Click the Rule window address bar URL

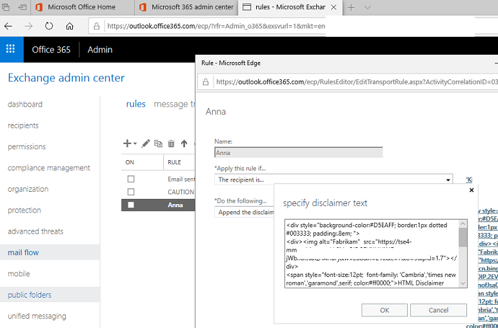(357, 82)
